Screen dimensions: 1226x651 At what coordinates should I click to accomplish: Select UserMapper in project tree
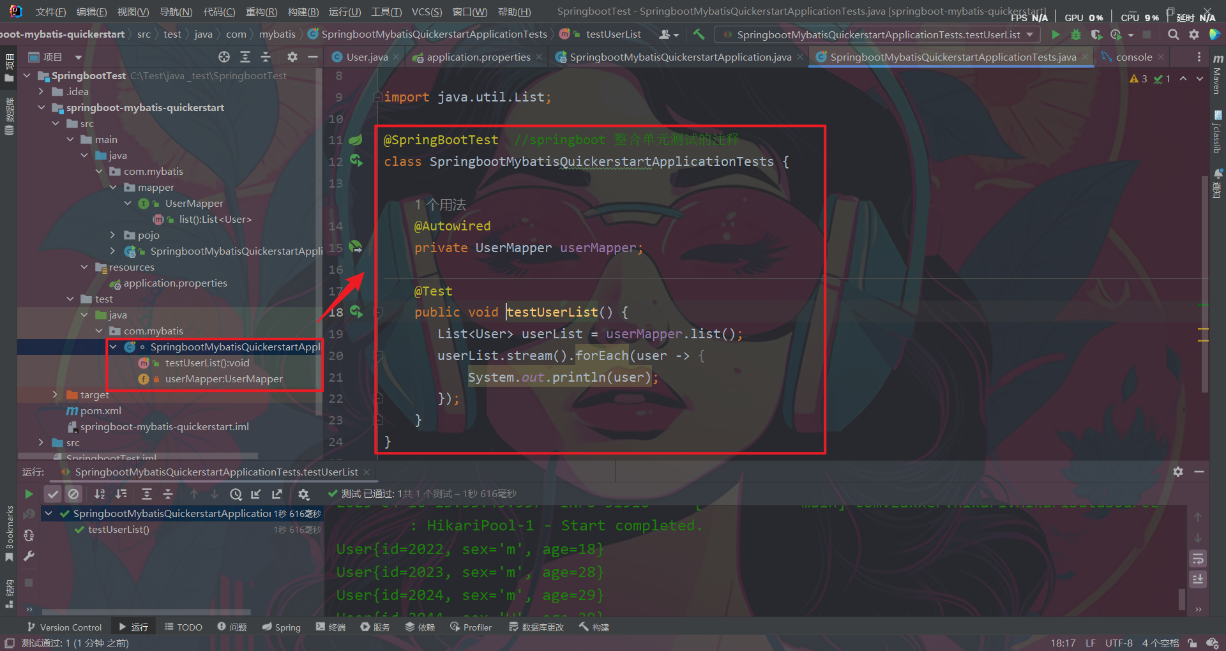(194, 203)
